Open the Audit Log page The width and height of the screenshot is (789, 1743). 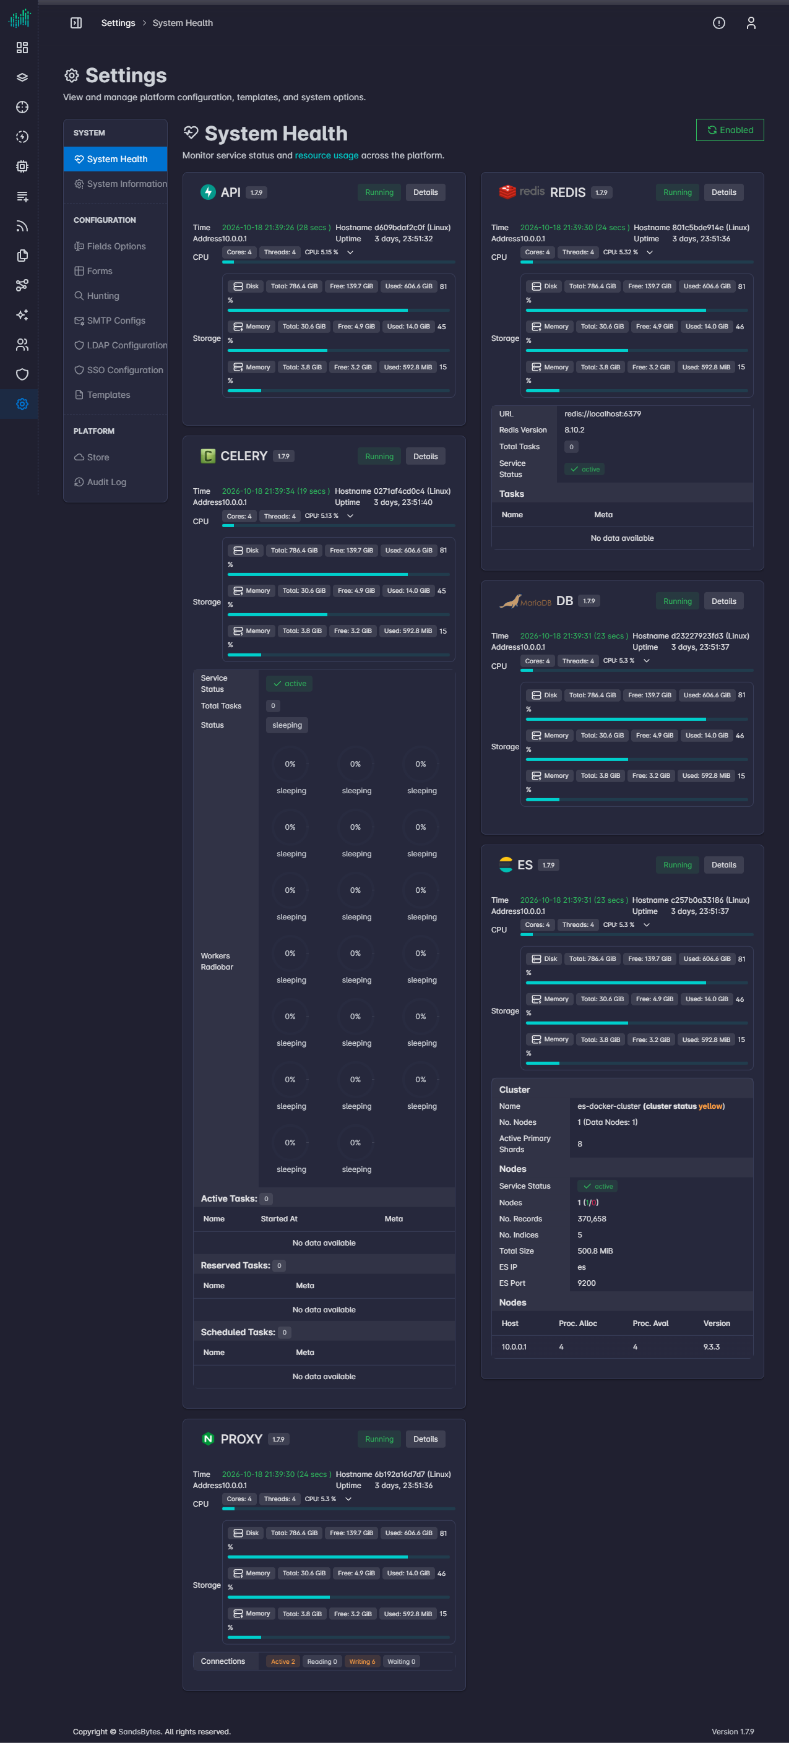(x=115, y=482)
